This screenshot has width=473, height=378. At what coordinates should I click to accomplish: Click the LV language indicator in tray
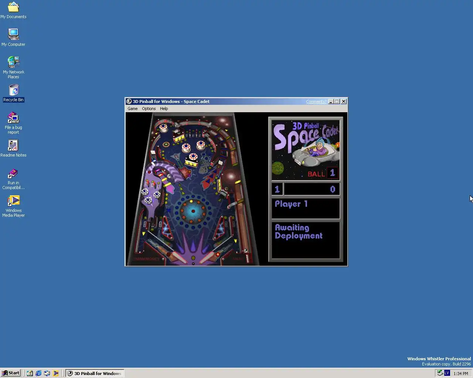point(447,373)
